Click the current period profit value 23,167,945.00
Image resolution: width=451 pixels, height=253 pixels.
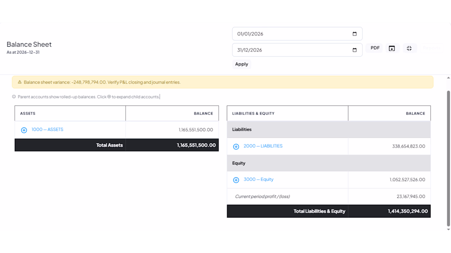tap(411, 197)
